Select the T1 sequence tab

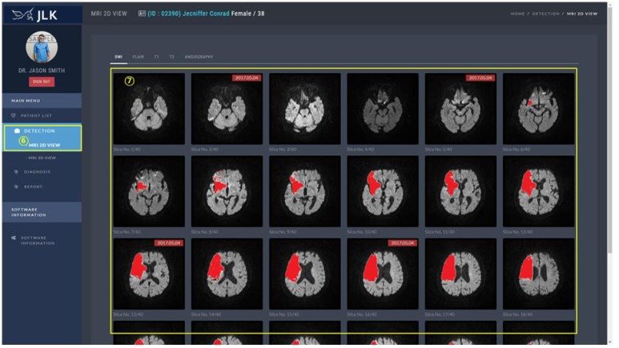(x=157, y=57)
